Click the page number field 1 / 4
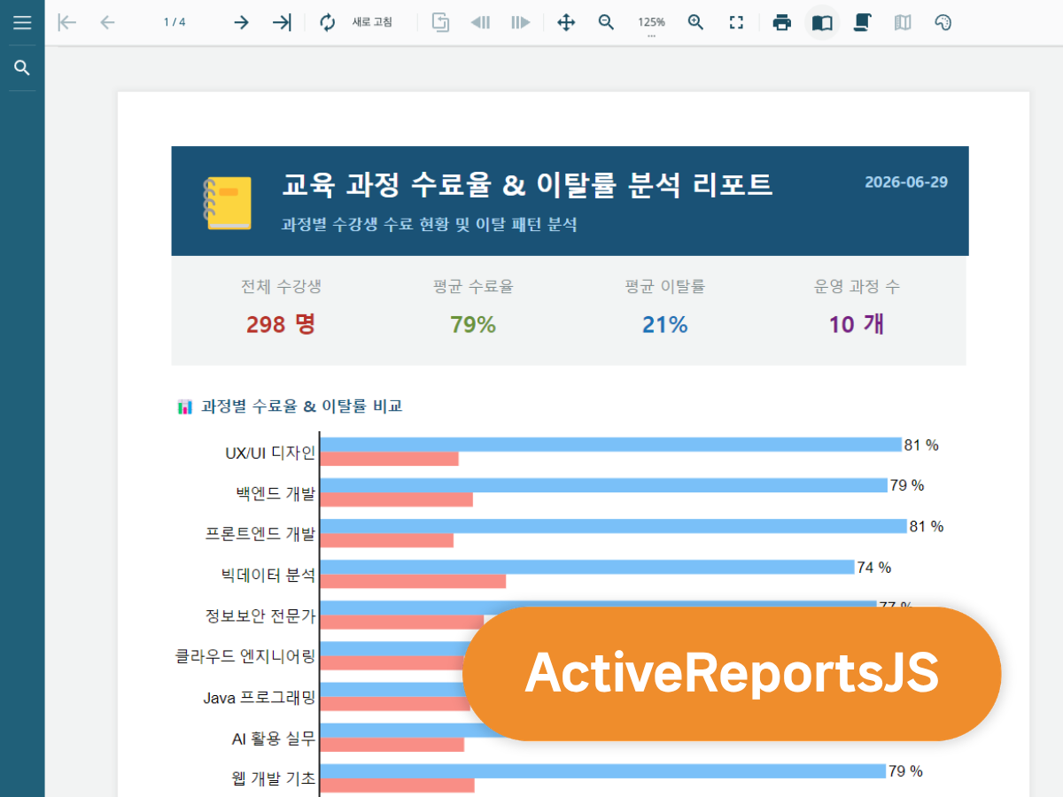The image size is (1063, 797). [175, 22]
